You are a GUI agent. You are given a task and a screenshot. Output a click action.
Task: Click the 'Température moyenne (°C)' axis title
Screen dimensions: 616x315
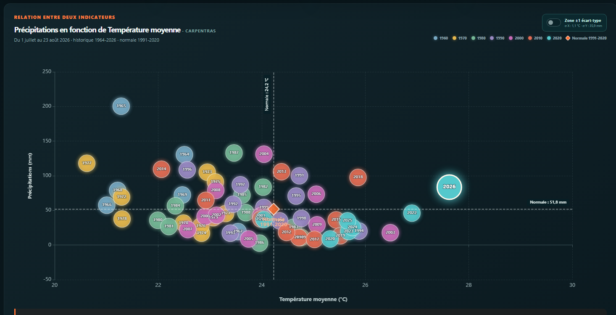click(313, 299)
